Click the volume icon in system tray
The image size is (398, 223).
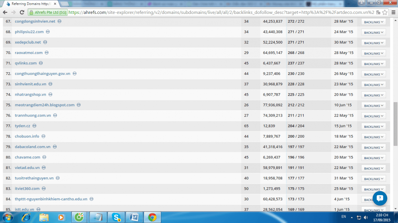point(366,217)
